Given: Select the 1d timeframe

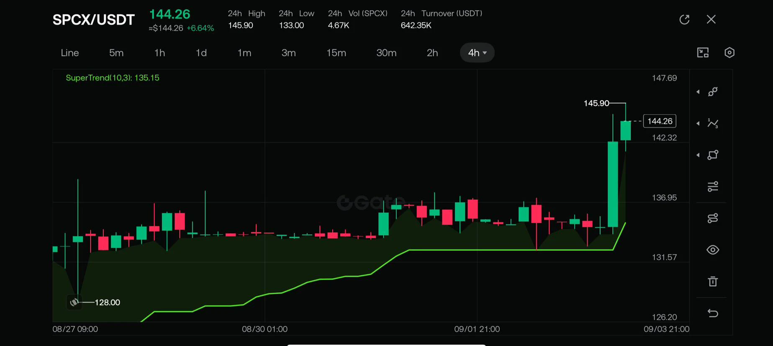Looking at the screenshot, I should (x=201, y=53).
